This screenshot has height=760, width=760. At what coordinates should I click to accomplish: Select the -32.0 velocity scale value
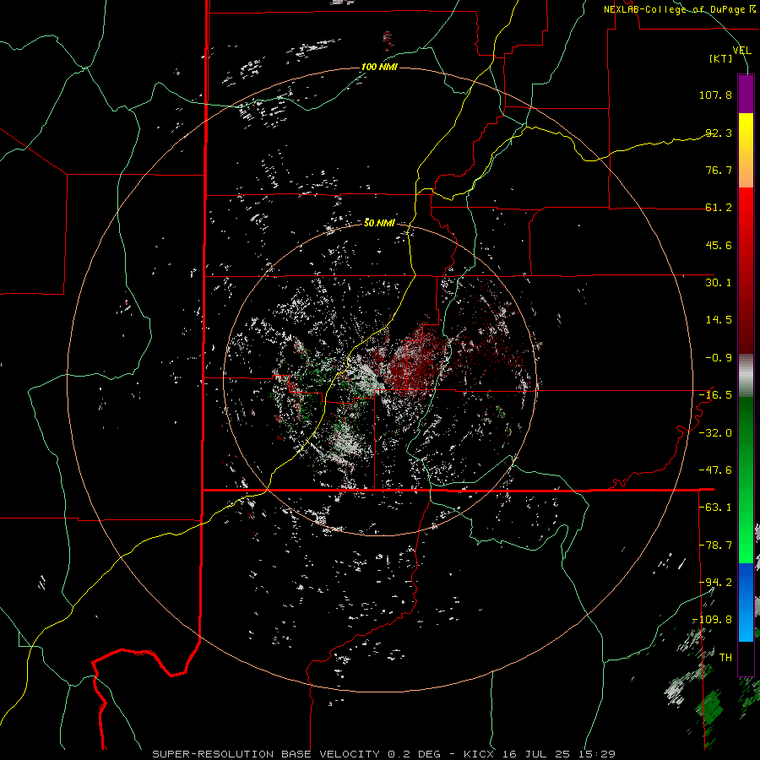coord(715,432)
